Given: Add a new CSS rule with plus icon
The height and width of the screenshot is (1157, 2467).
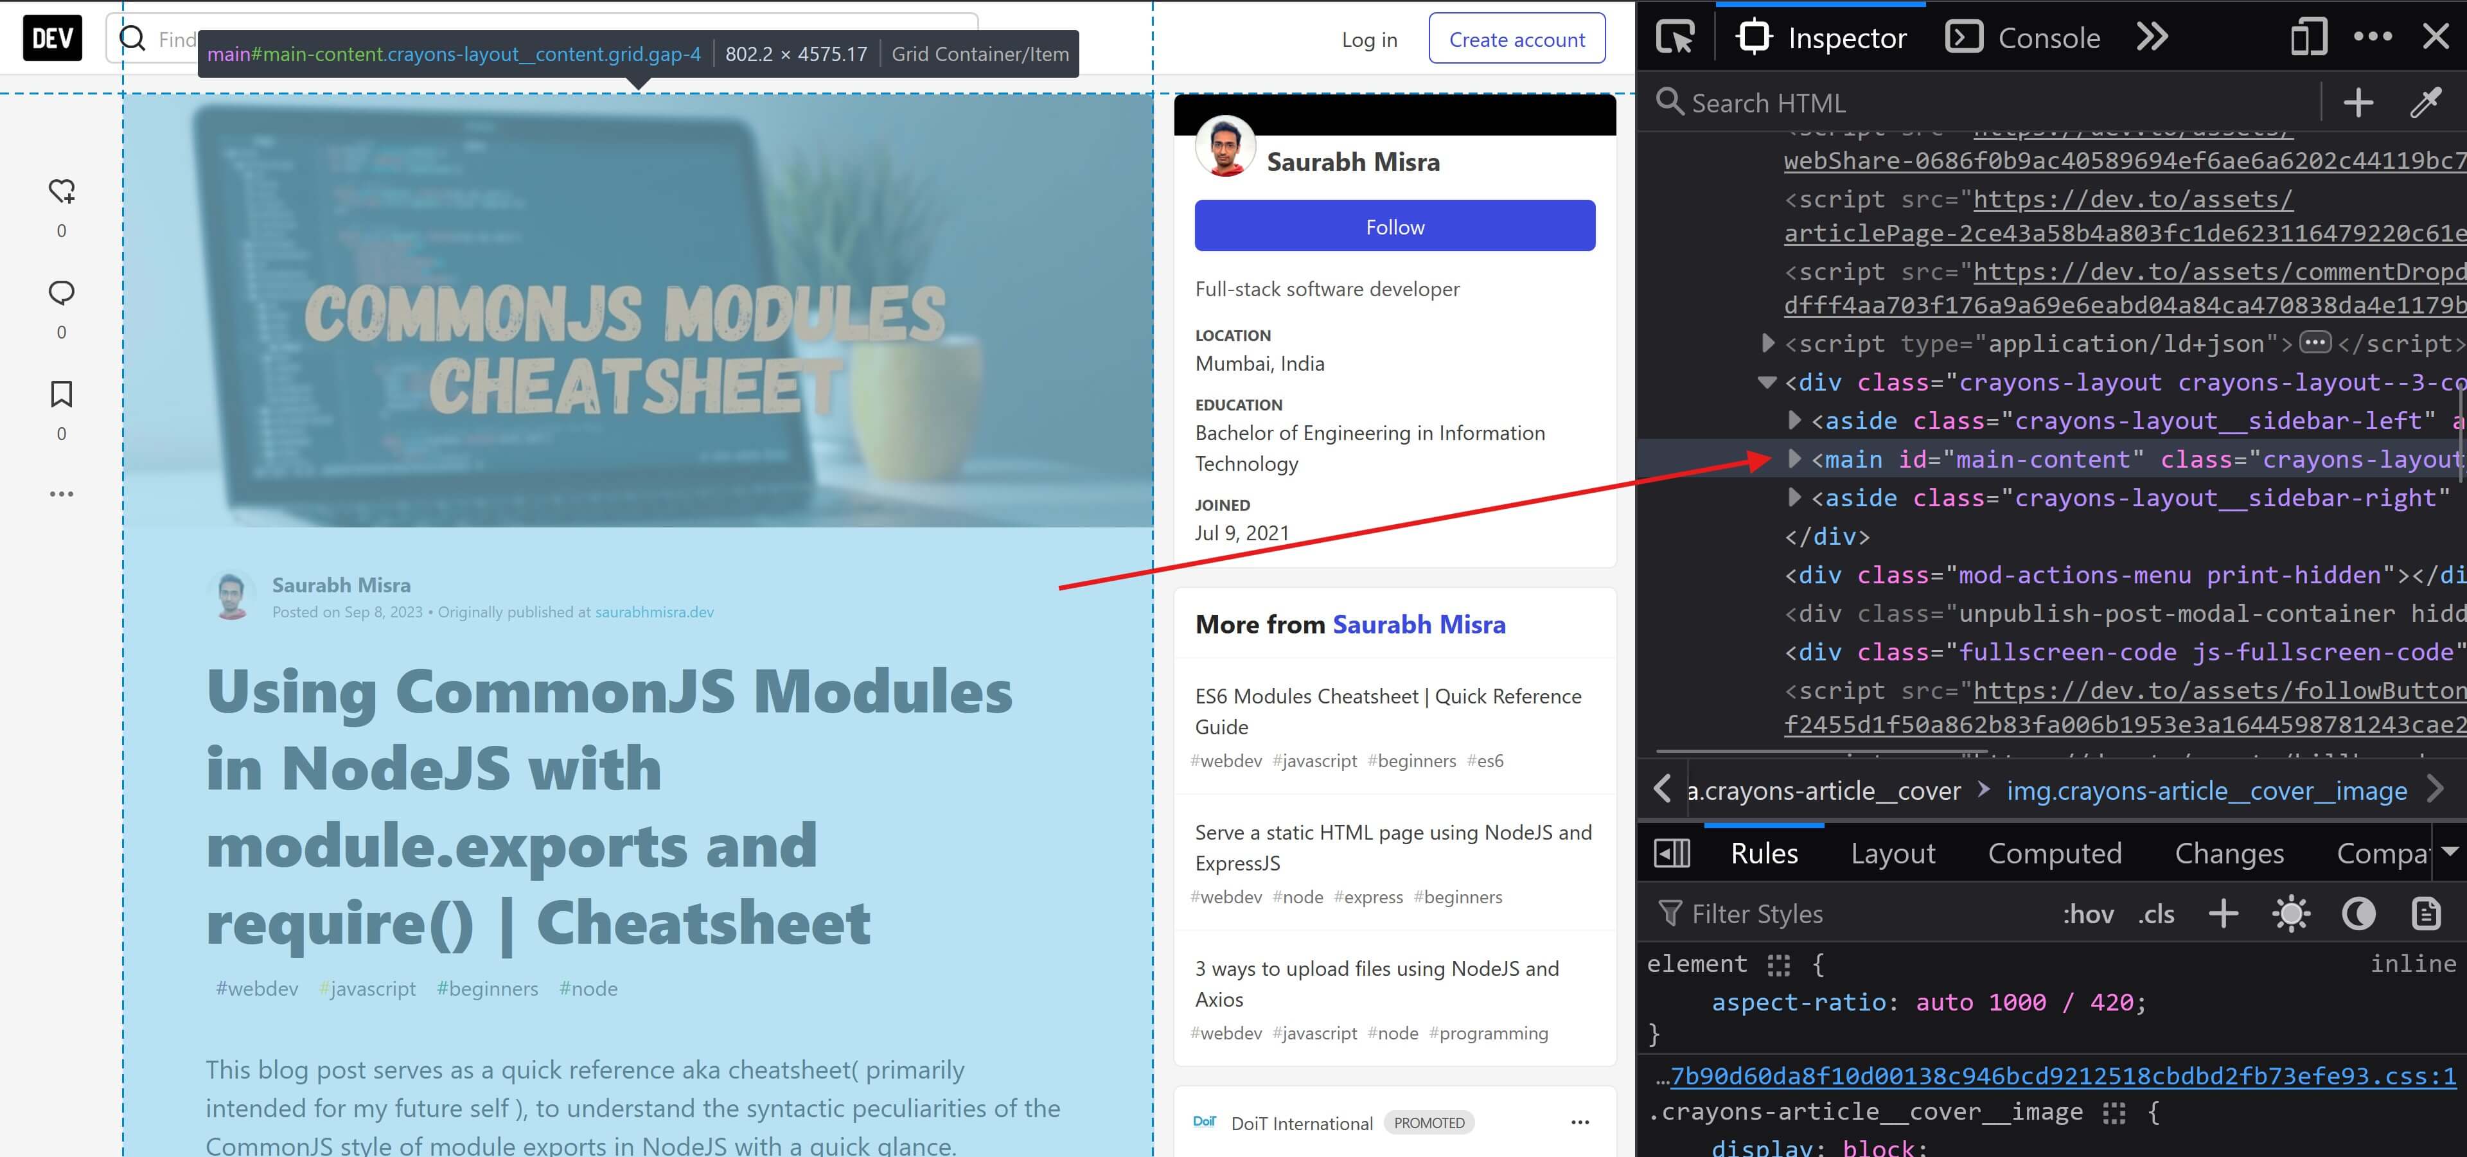Looking at the screenshot, I should point(2223,914).
